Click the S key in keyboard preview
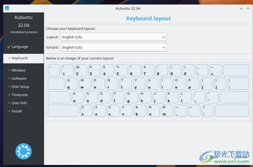The image size is (253, 167). (x=92, y=97)
